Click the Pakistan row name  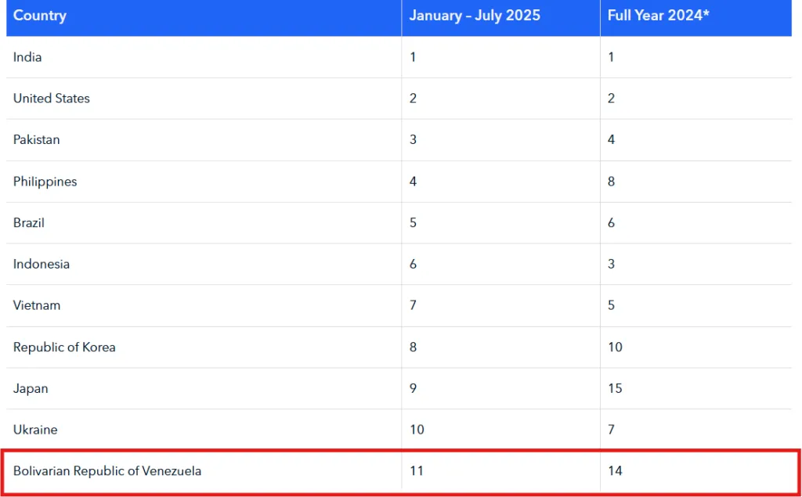tap(37, 140)
